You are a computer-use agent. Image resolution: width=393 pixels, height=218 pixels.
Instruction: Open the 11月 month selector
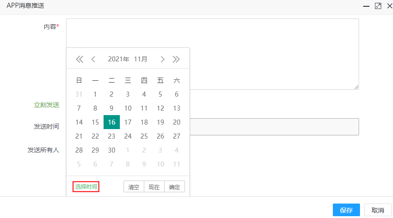pyautogui.click(x=141, y=59)
